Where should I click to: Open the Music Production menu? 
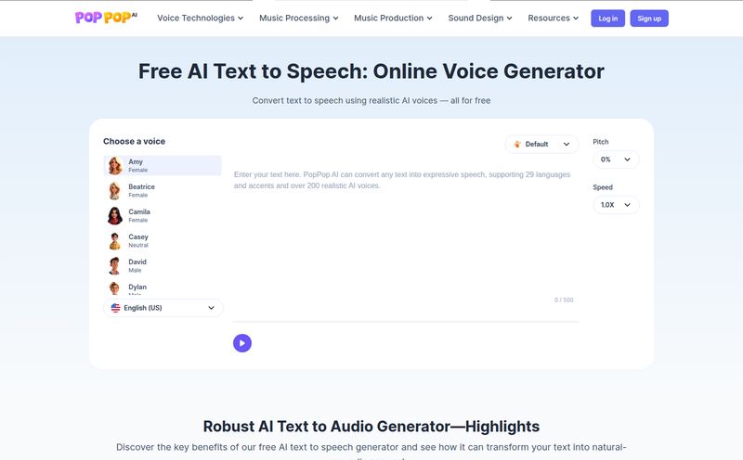point(393,18)
